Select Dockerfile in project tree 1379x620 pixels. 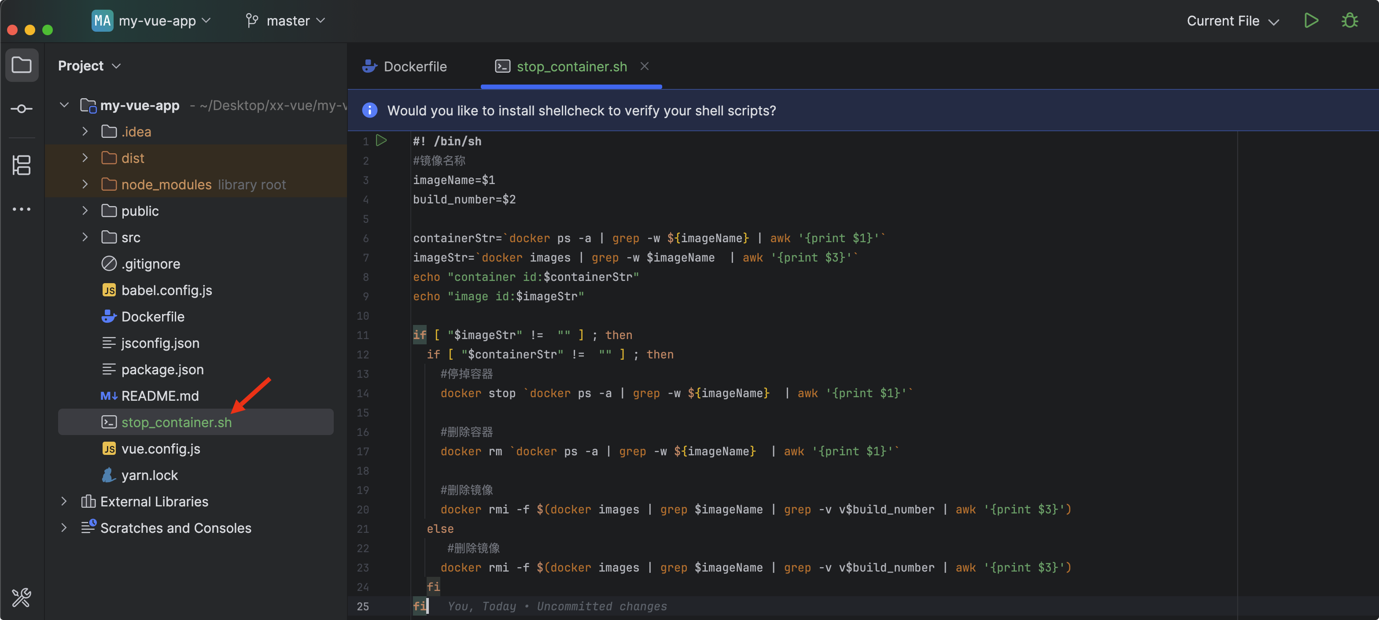153,317
